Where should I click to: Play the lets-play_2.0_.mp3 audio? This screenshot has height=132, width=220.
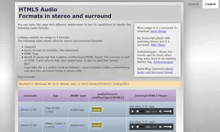coord(132,127)
